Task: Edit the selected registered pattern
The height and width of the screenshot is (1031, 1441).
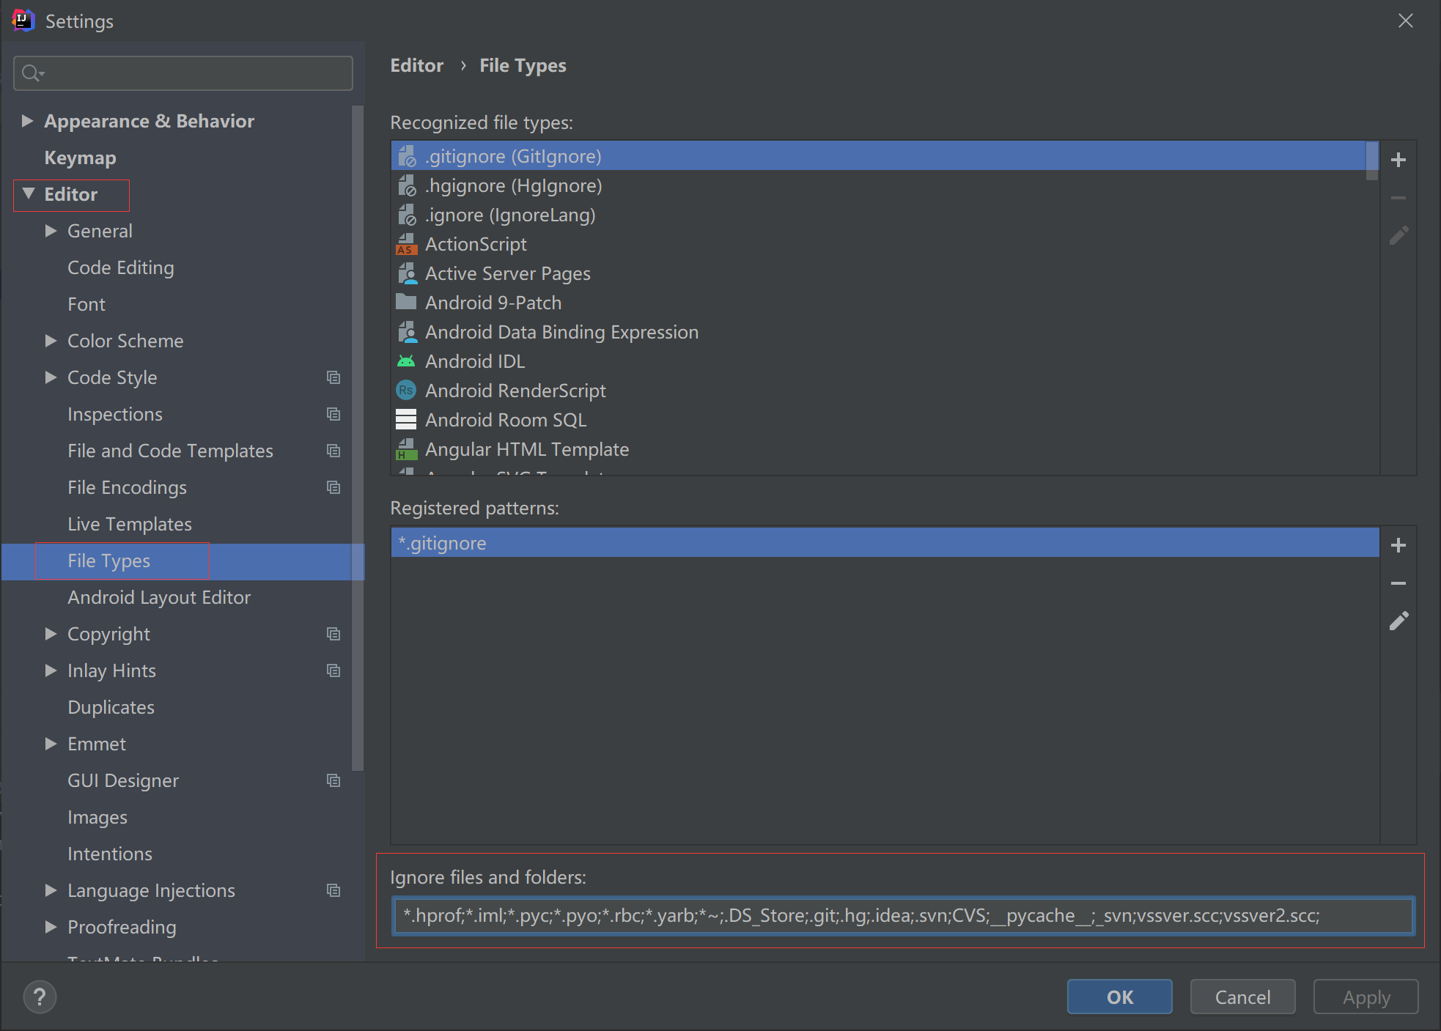Action: point(1398,621)
